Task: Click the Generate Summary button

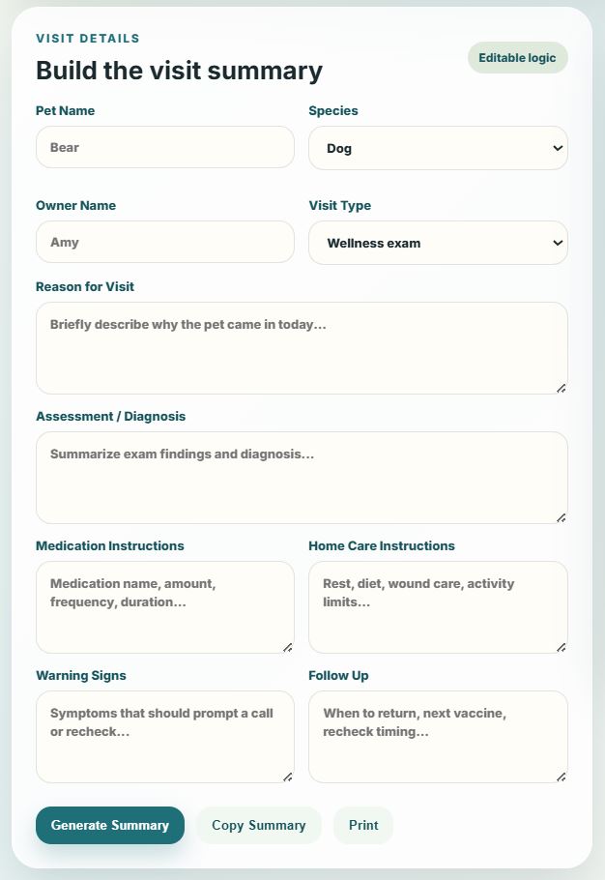Action: (x=110, y=825)
